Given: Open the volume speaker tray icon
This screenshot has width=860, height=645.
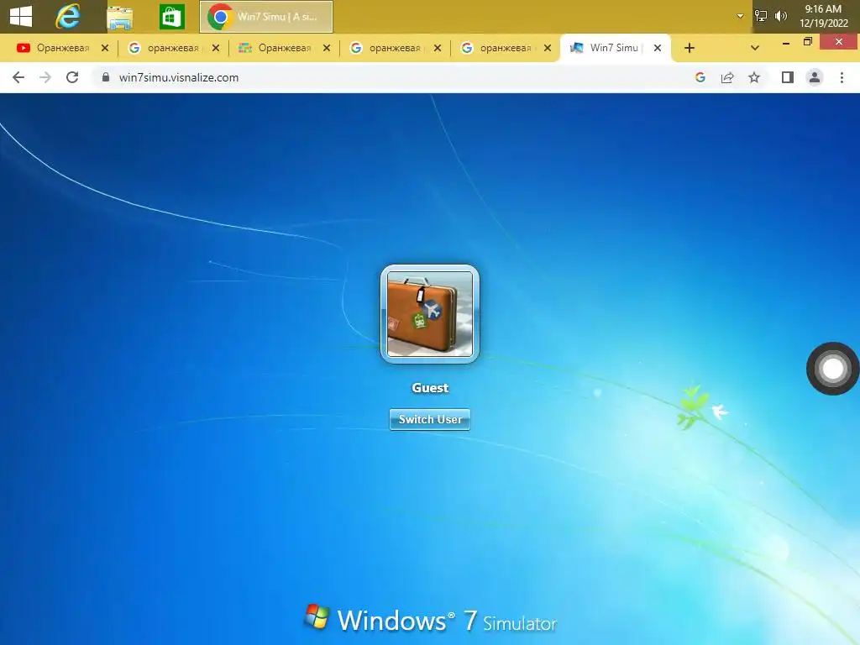Looking at the screenshot, I should pos(780,16).
